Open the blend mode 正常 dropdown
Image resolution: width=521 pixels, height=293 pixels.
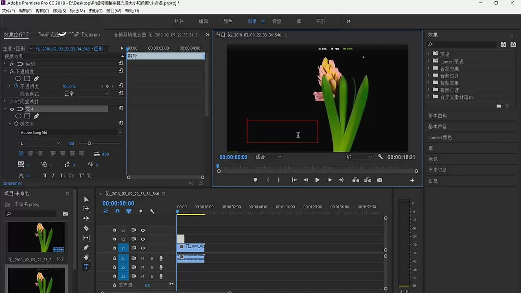[86, 94]
